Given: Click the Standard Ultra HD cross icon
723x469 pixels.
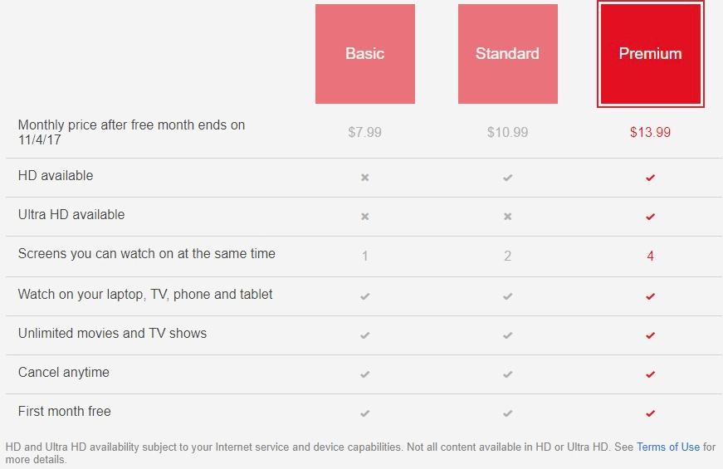Looking at the screenshot, I should pyautogui.click(x=507, y=217).
